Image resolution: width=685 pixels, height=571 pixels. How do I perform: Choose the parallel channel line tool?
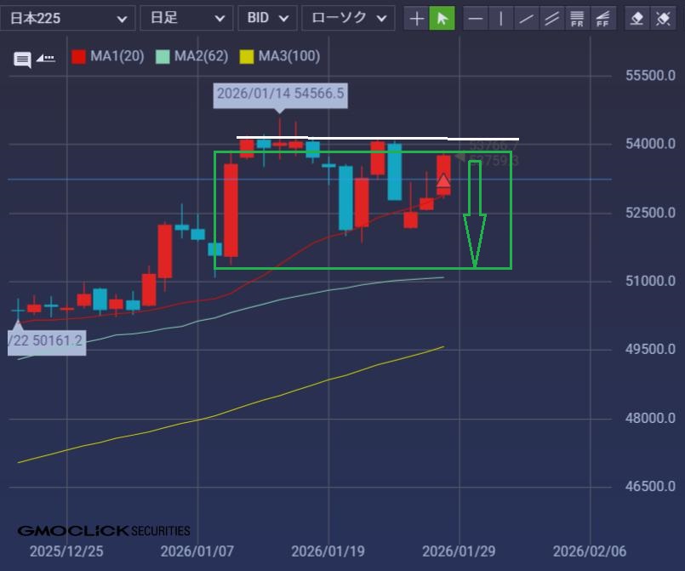click(x=552, y=18)
